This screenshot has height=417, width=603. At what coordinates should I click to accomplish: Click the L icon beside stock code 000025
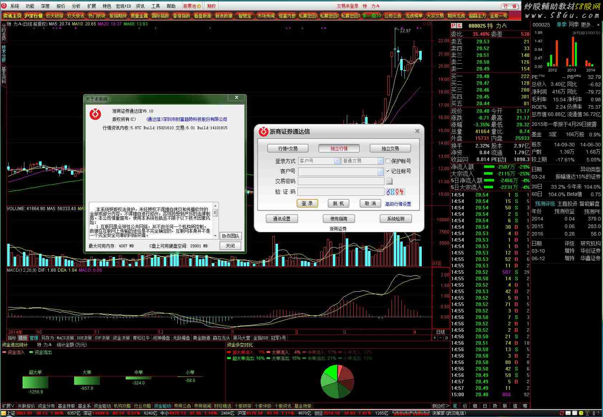[x=459, y=26]
